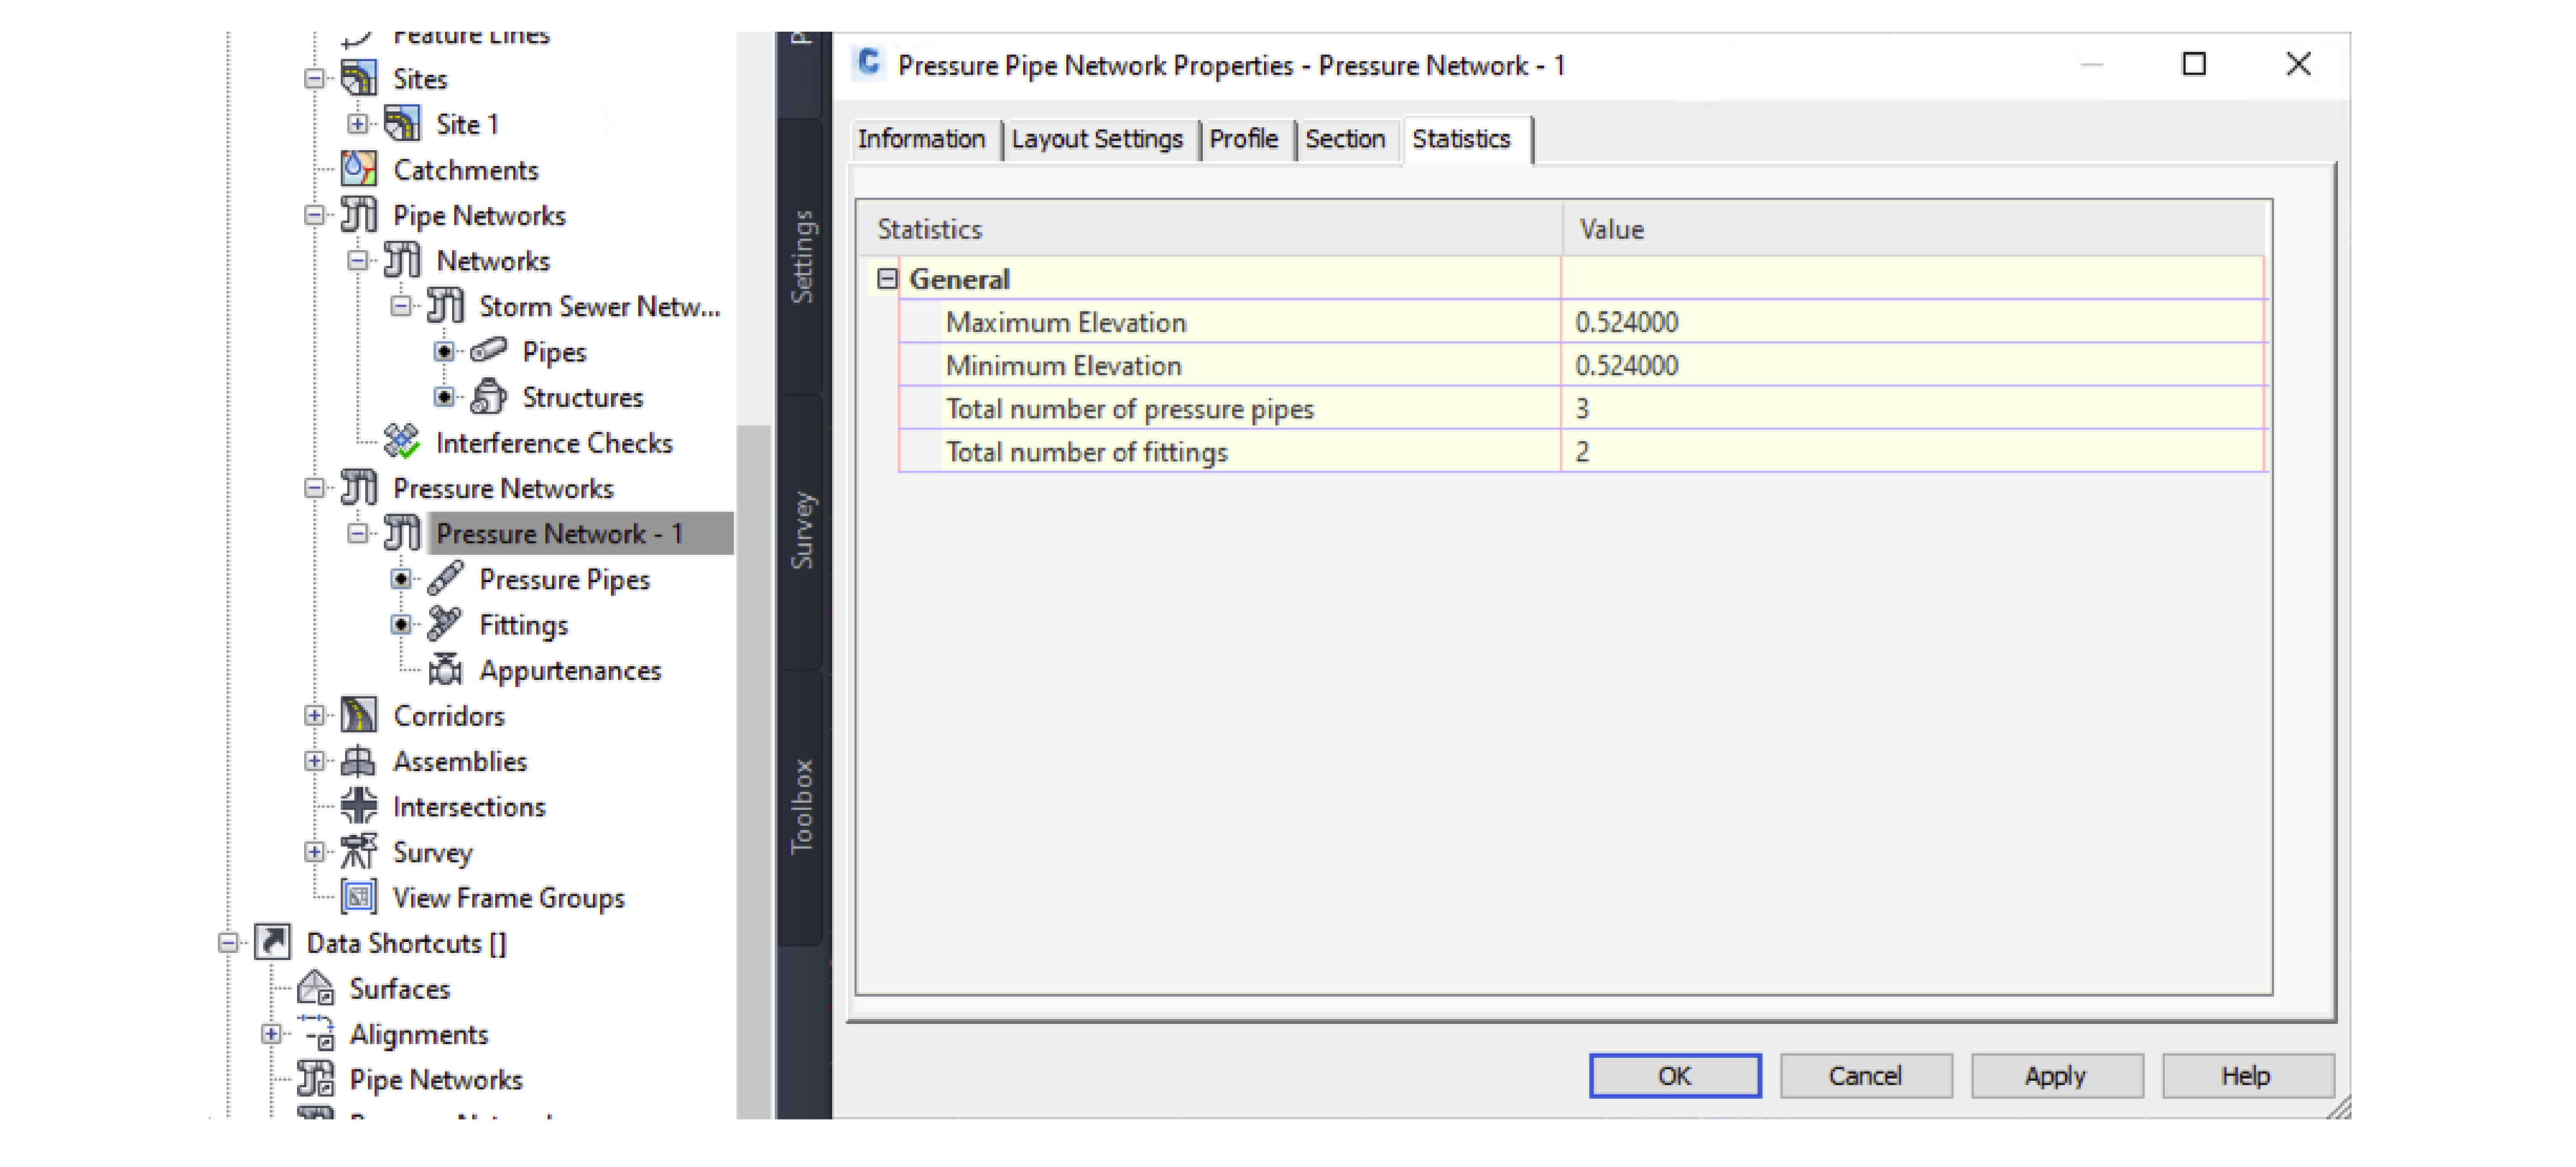
Task: Click the View Frame Groups icon
Action: [358, 897]
